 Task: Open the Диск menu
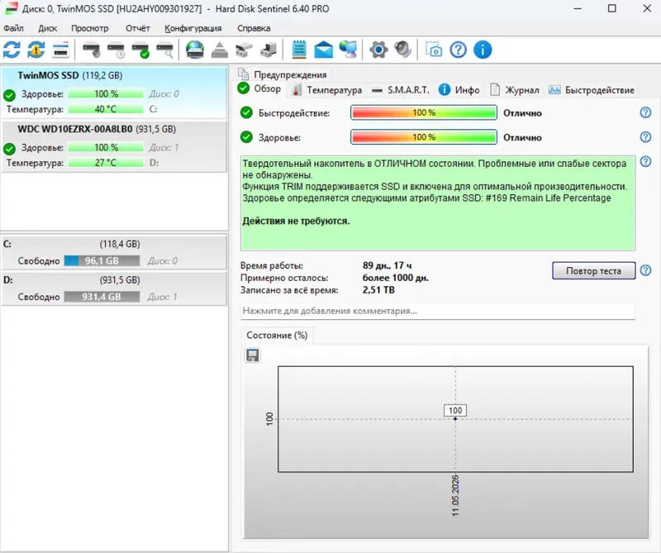click(x=48, y=28)
